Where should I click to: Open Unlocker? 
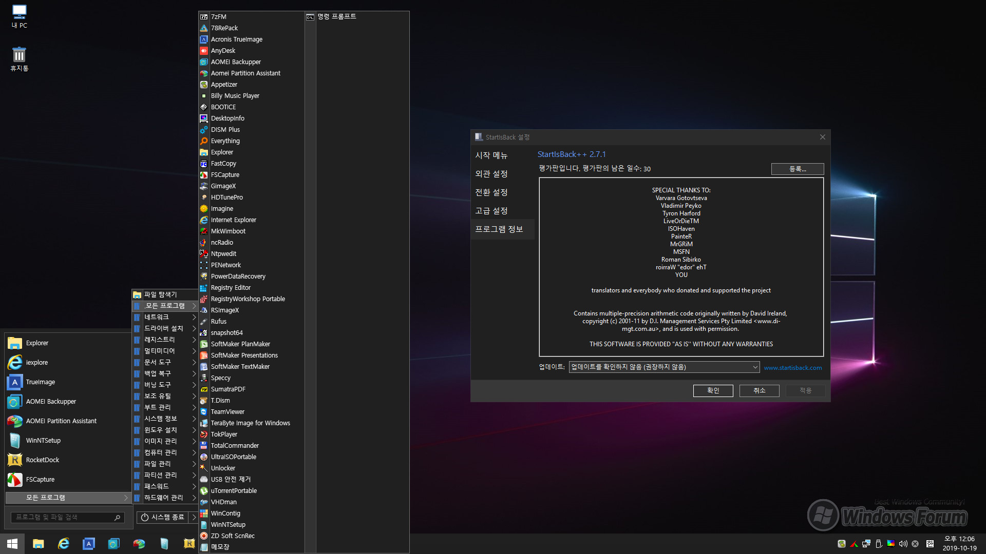coord(252,468)
